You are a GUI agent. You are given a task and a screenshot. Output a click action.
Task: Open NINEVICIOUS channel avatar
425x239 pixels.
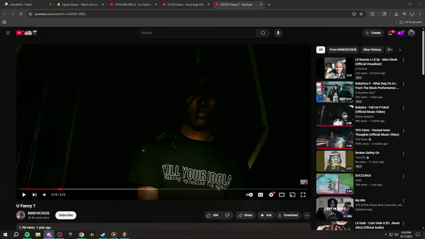tap(21, 215)
